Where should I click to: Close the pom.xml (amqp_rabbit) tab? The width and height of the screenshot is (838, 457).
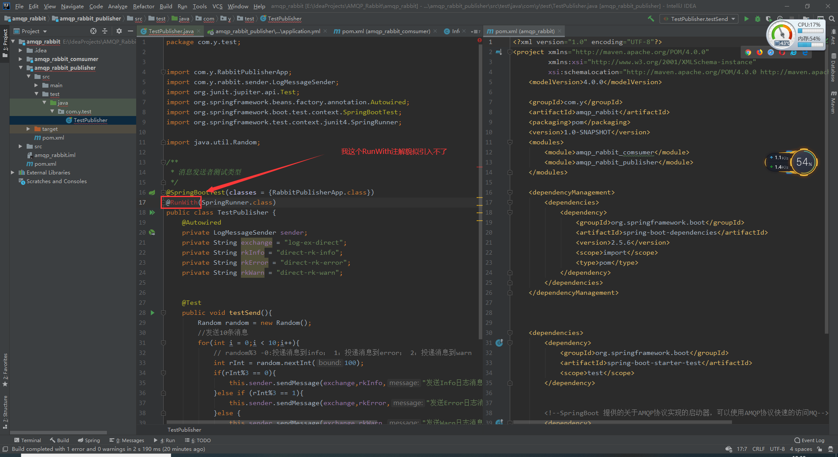(x=560, y=31)
